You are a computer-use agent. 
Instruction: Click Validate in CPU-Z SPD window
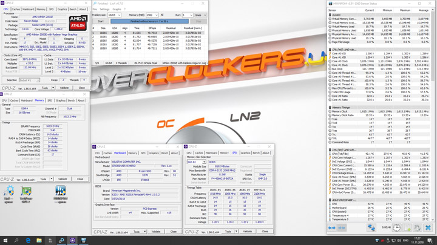pos(248,231)
